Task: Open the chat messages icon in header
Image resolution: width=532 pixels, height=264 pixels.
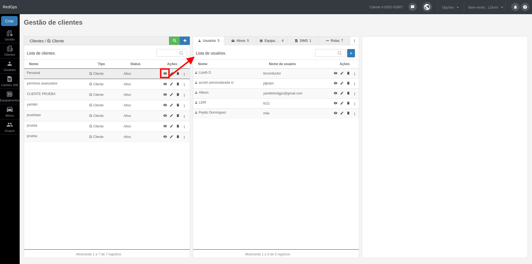Action: [413, 7]
